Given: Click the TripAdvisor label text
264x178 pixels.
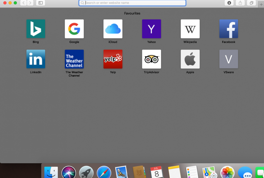Looking at the screenshot, I should 152,72.
